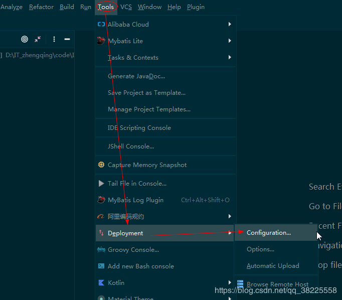Click the Browse Remote Host server icon
Viewport: 342px width, 300px height.
(240, 284)
